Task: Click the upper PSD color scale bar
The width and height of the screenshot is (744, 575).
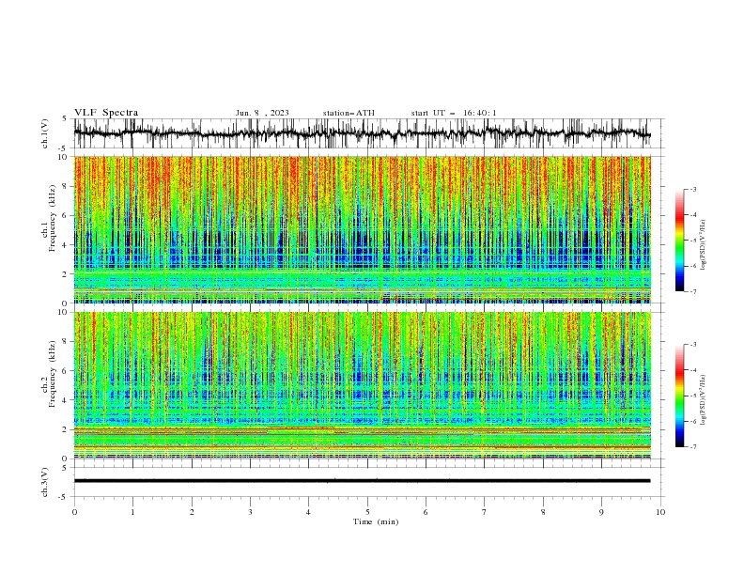Action: pyautogui.click(x=679, y=241)
